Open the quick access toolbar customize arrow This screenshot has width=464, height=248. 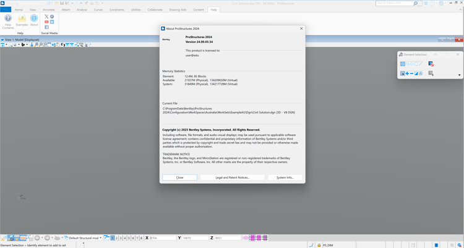click(x=102, y=3)
